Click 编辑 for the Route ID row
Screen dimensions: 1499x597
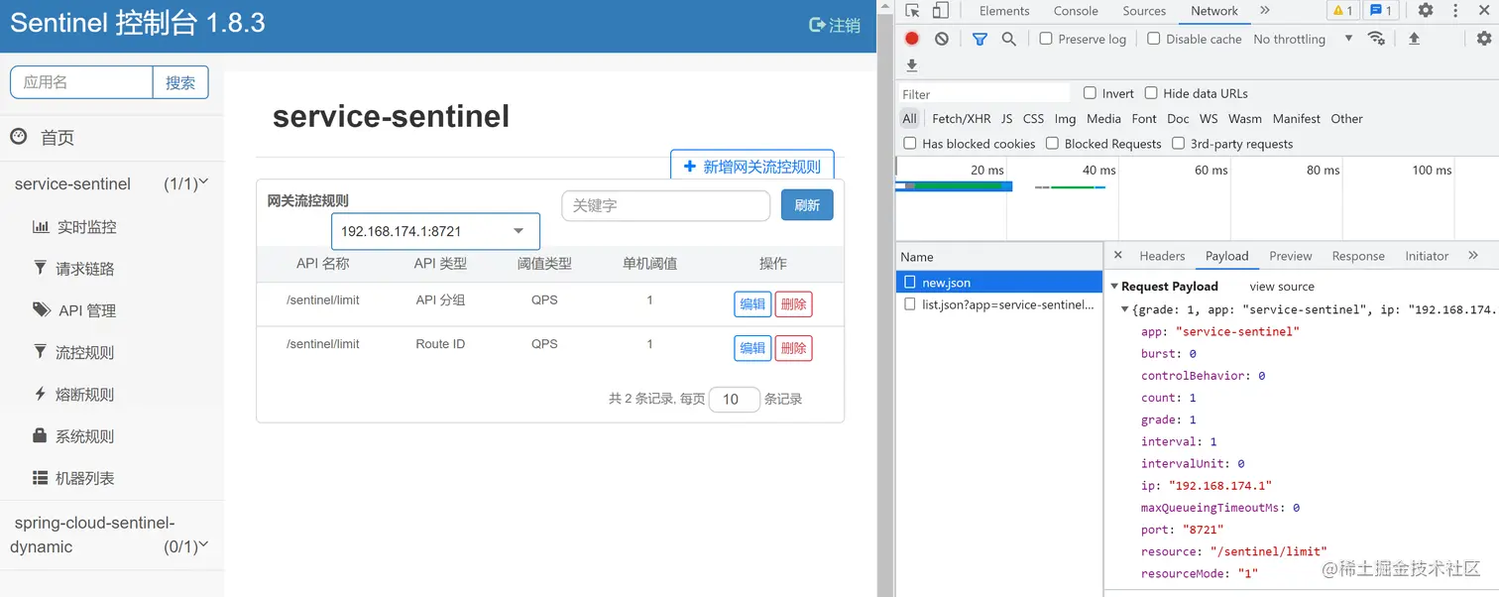[x=752, y=348]
